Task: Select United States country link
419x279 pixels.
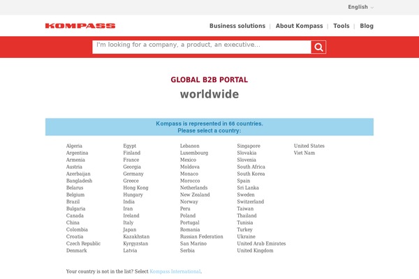Action: (309, 146)
